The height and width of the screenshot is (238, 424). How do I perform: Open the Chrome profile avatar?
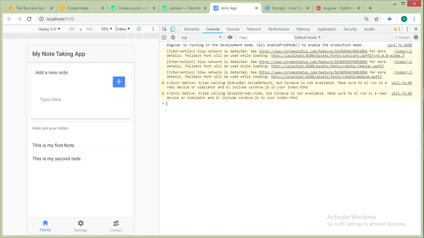(404, 19)
